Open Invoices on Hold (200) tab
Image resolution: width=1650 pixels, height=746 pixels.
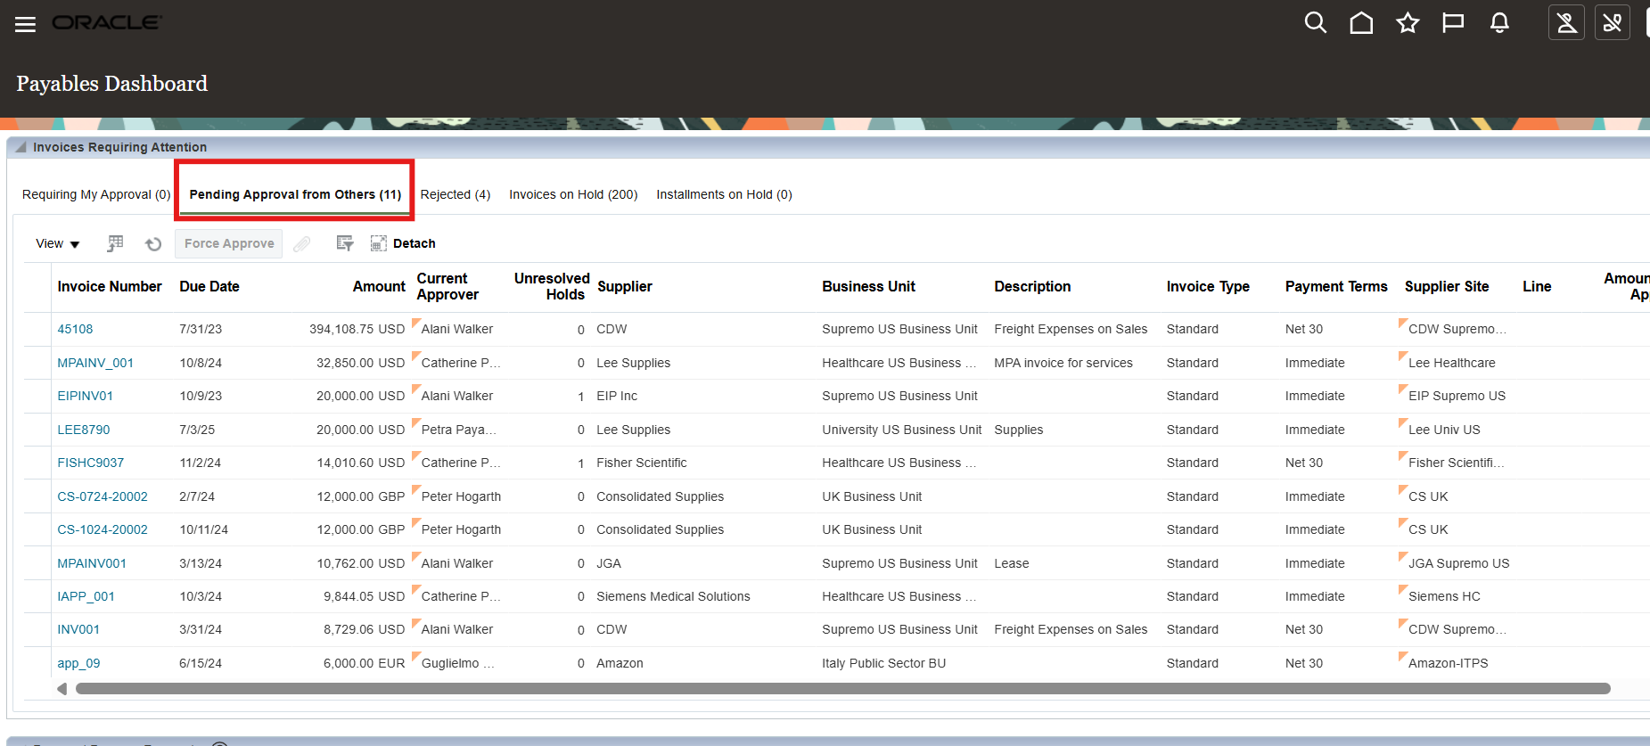click(573, 194)
